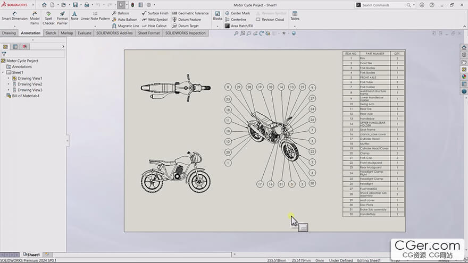Click the Add Sheet icon next to Sheet1
468x263 pixels.
pos(47,254)
